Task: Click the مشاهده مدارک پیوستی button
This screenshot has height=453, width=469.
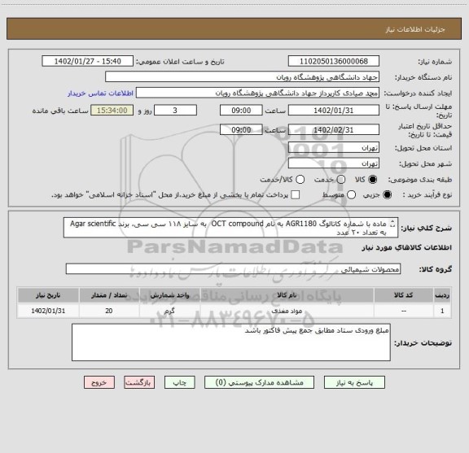Action: click(259, 382)
